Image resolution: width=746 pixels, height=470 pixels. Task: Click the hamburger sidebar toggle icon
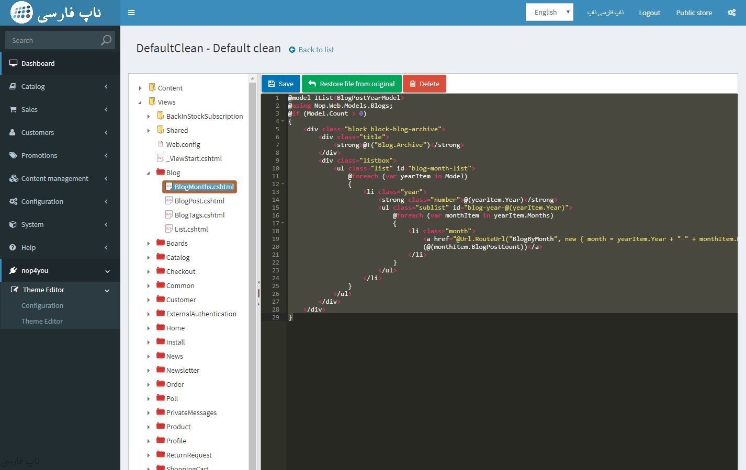point(131,13)
